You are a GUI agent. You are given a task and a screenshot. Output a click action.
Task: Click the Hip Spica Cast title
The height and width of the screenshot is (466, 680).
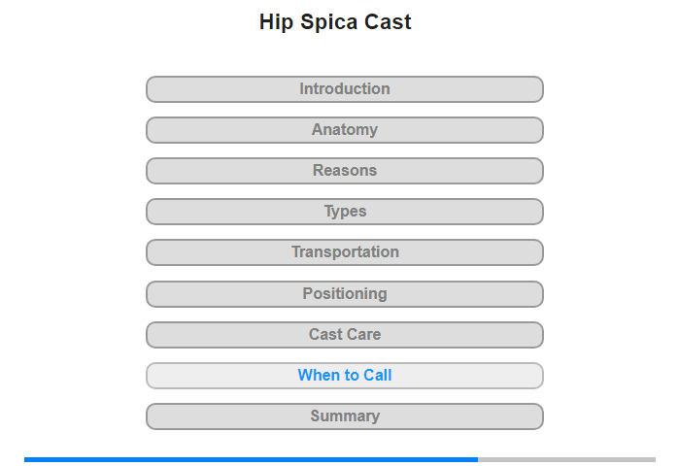coord(335,22)
